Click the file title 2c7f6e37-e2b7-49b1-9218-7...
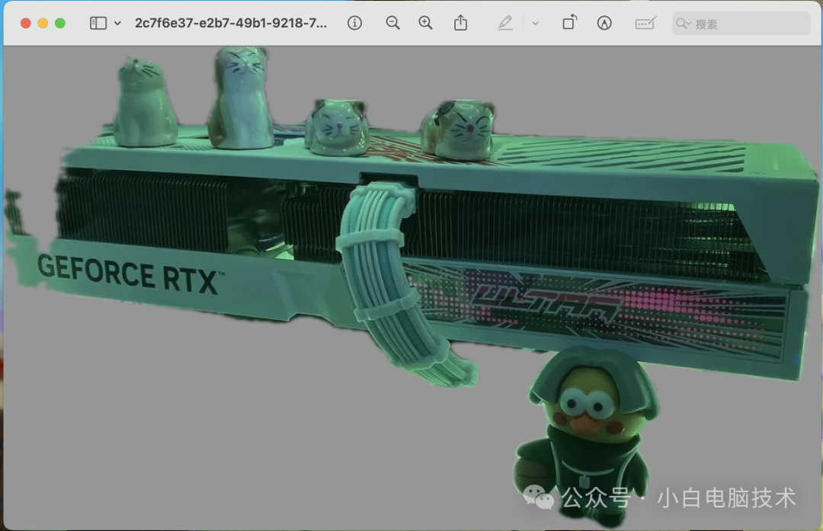The width and height of the screenshot is (823, 531). click(x=231, y=23)
